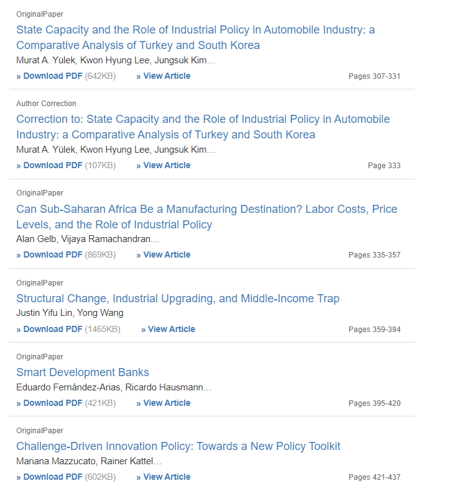Open the Smart Development Banks article
Viewport: 455px width, 499px height.
[83, 372]
